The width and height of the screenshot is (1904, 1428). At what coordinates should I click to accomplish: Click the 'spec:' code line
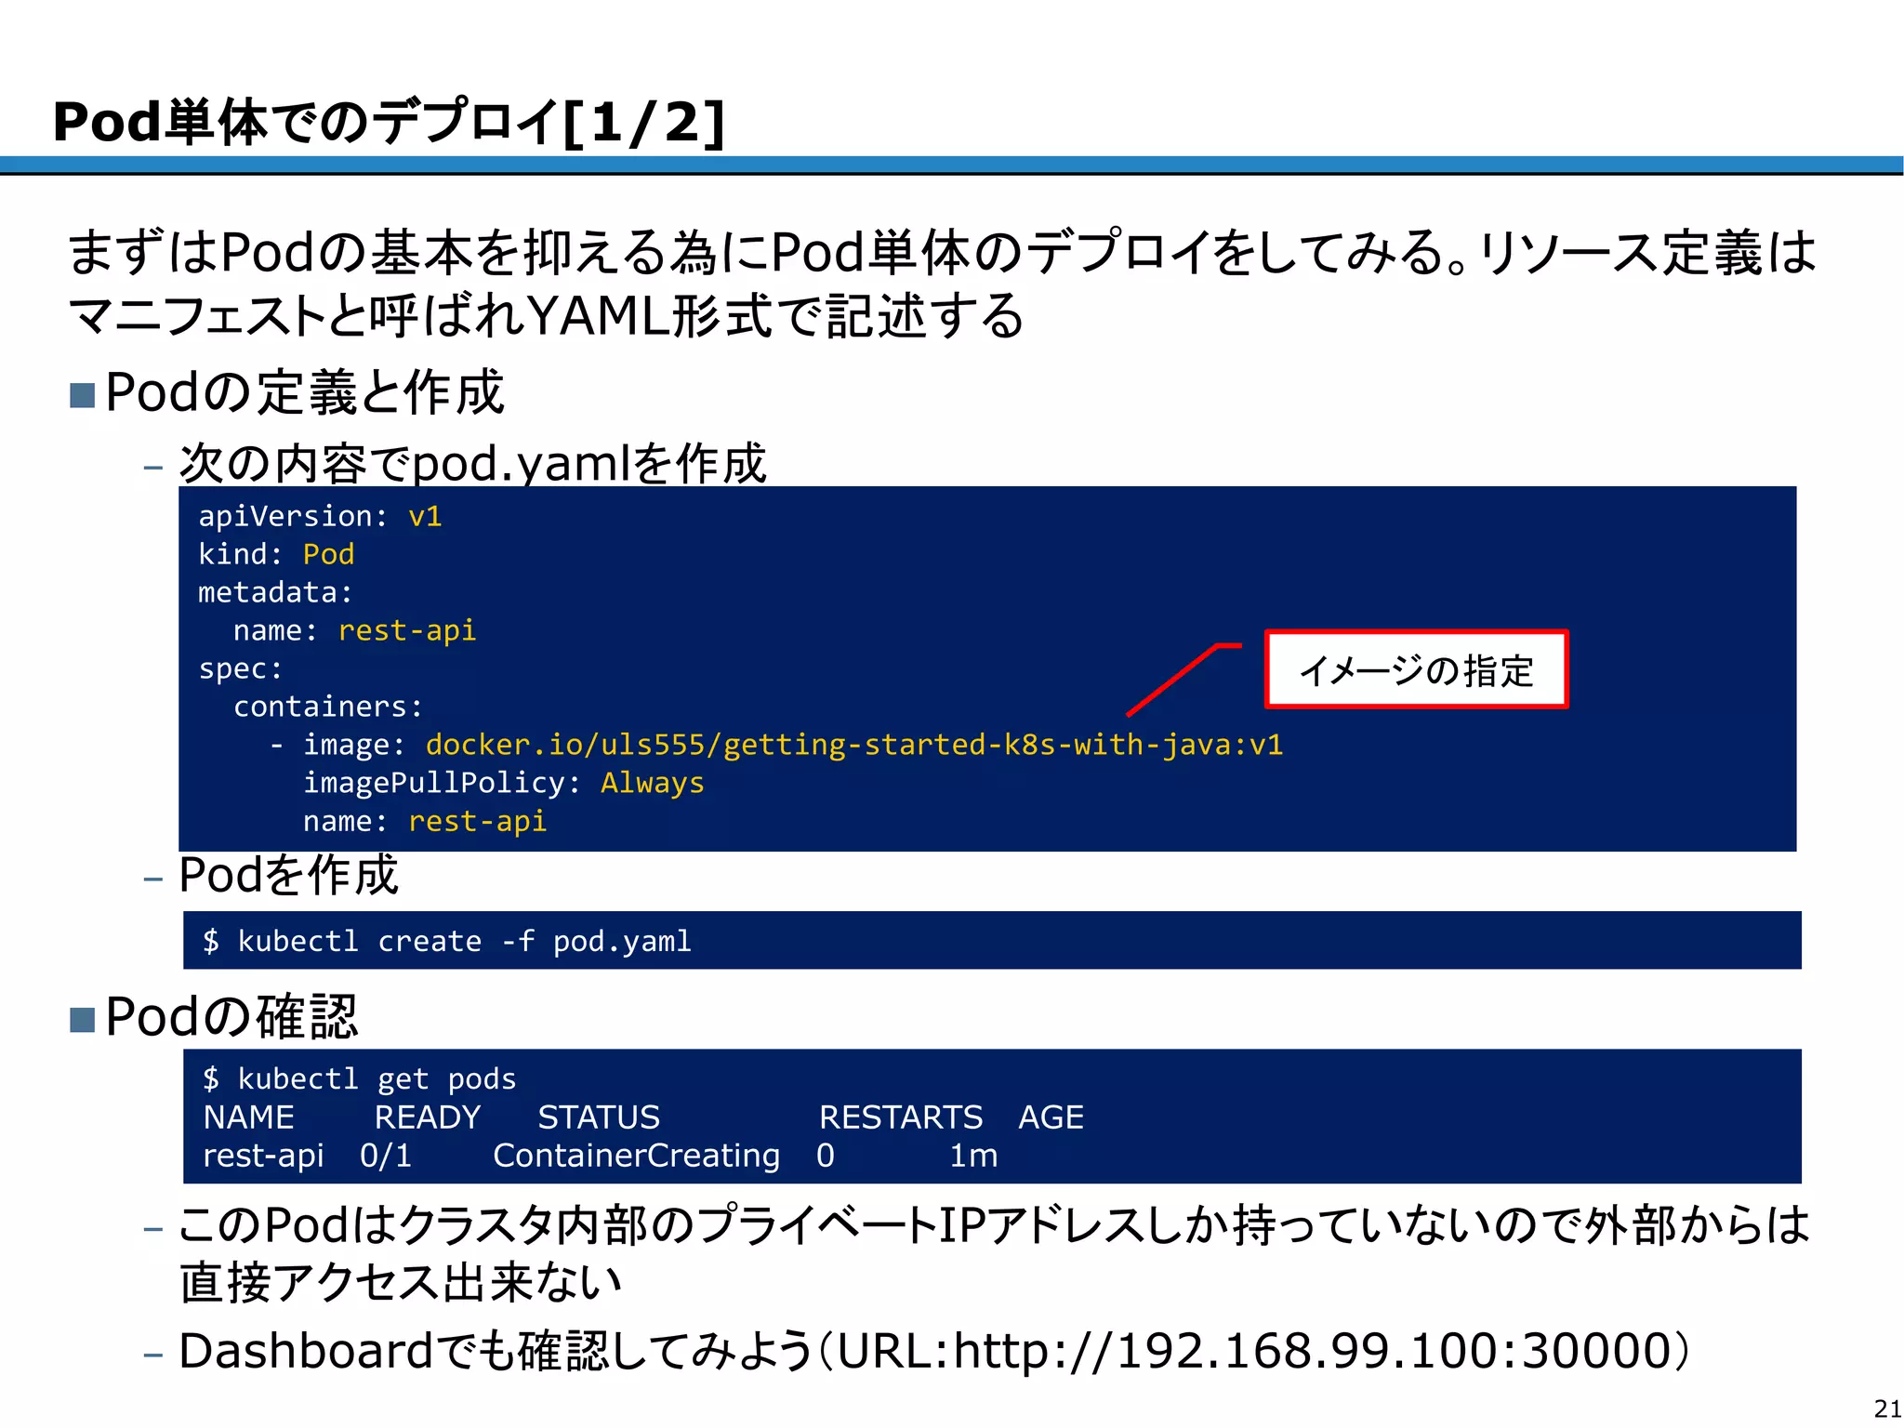pyautogui.click(x=240, y=668)
